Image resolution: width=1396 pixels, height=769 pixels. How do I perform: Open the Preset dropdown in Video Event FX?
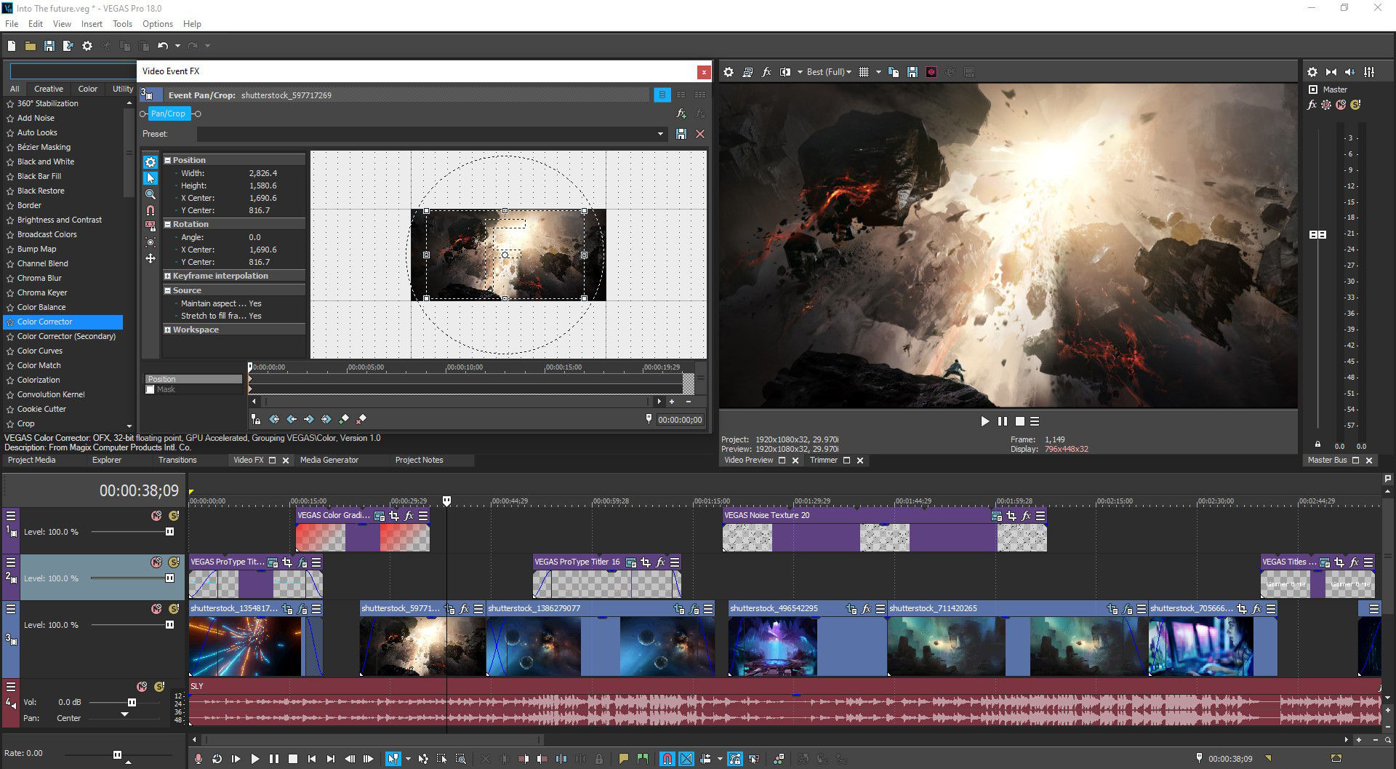pos(659,134)
